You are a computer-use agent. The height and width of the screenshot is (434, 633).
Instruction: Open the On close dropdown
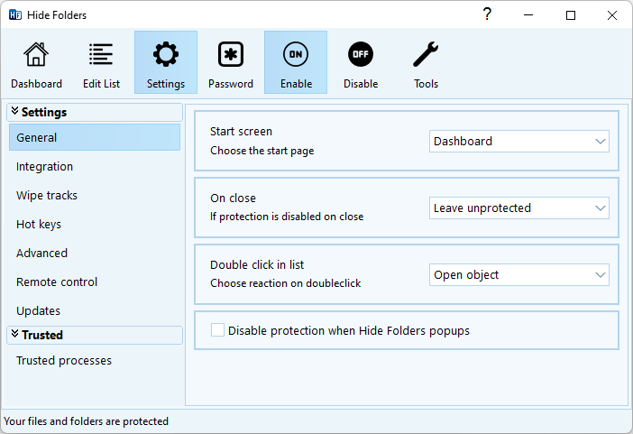coord(519,208)
